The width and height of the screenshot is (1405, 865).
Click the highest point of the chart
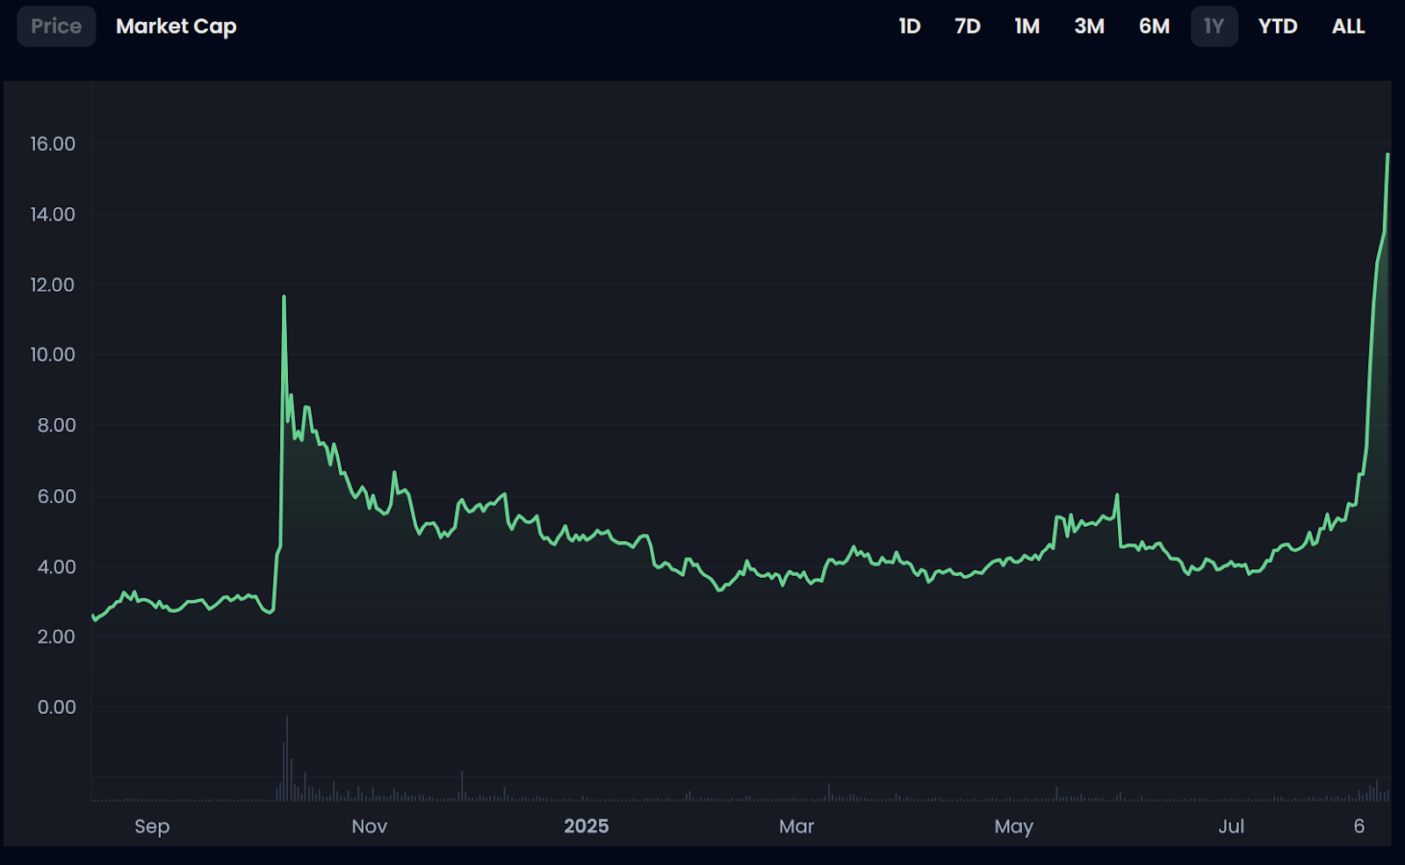click(1387, 156)
